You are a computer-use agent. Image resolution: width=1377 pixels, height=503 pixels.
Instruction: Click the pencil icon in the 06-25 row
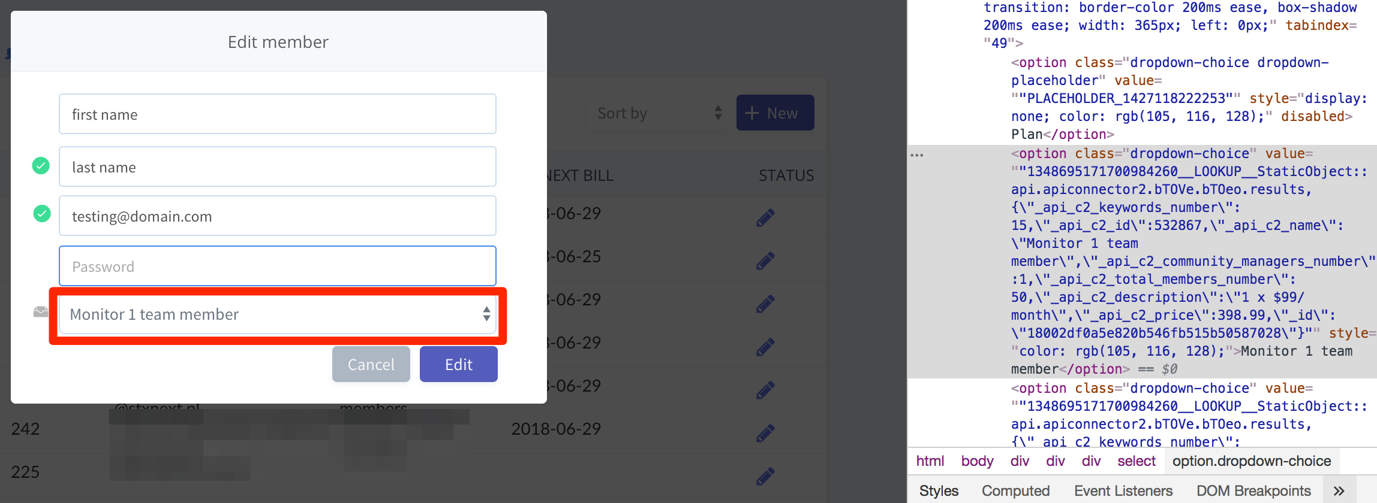point(765,260)
